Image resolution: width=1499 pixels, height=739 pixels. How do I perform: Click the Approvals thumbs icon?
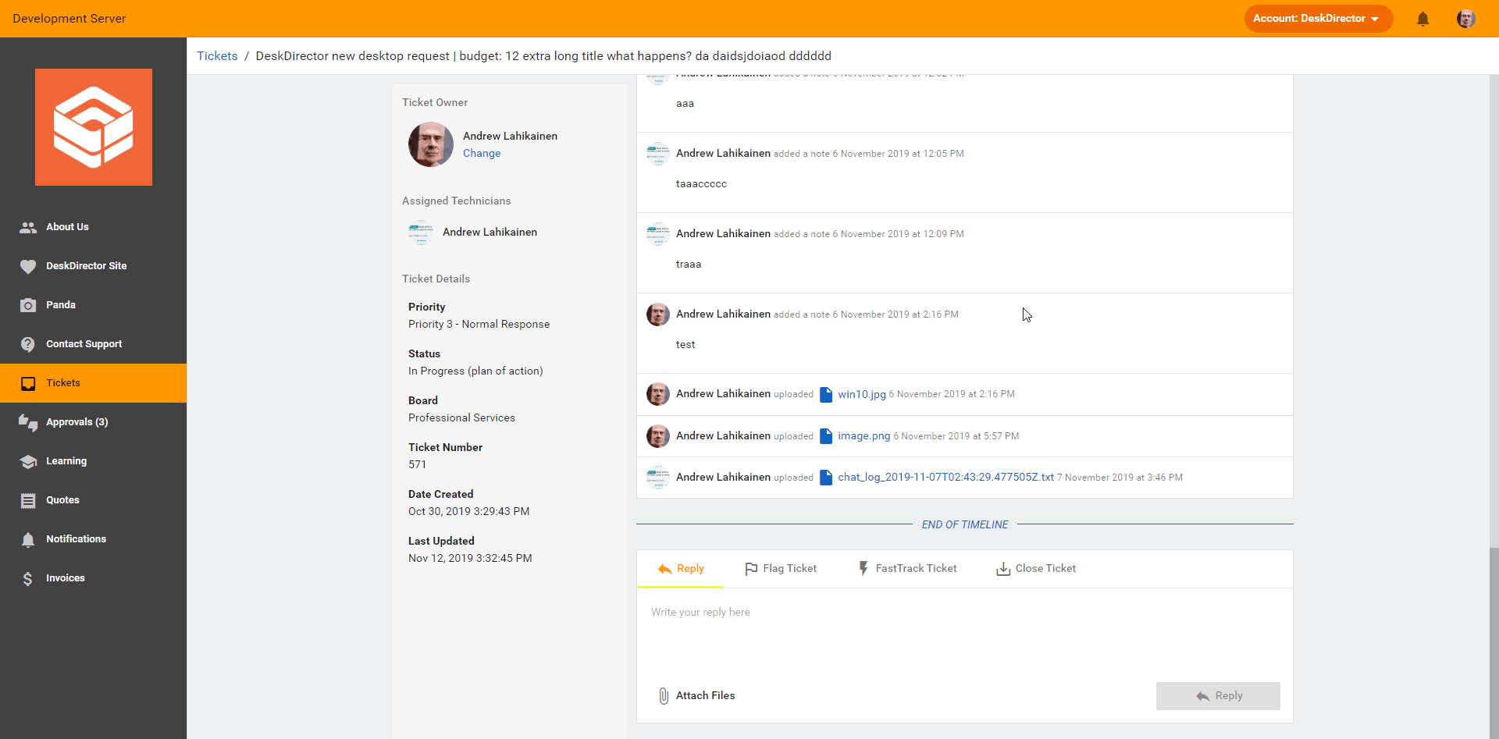pyautogui.click(x=28, y=422)
